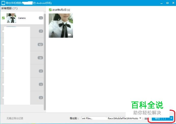Click the 无最近导出记录 text
The image size is (176, 124).
click(x=15, y=118)
